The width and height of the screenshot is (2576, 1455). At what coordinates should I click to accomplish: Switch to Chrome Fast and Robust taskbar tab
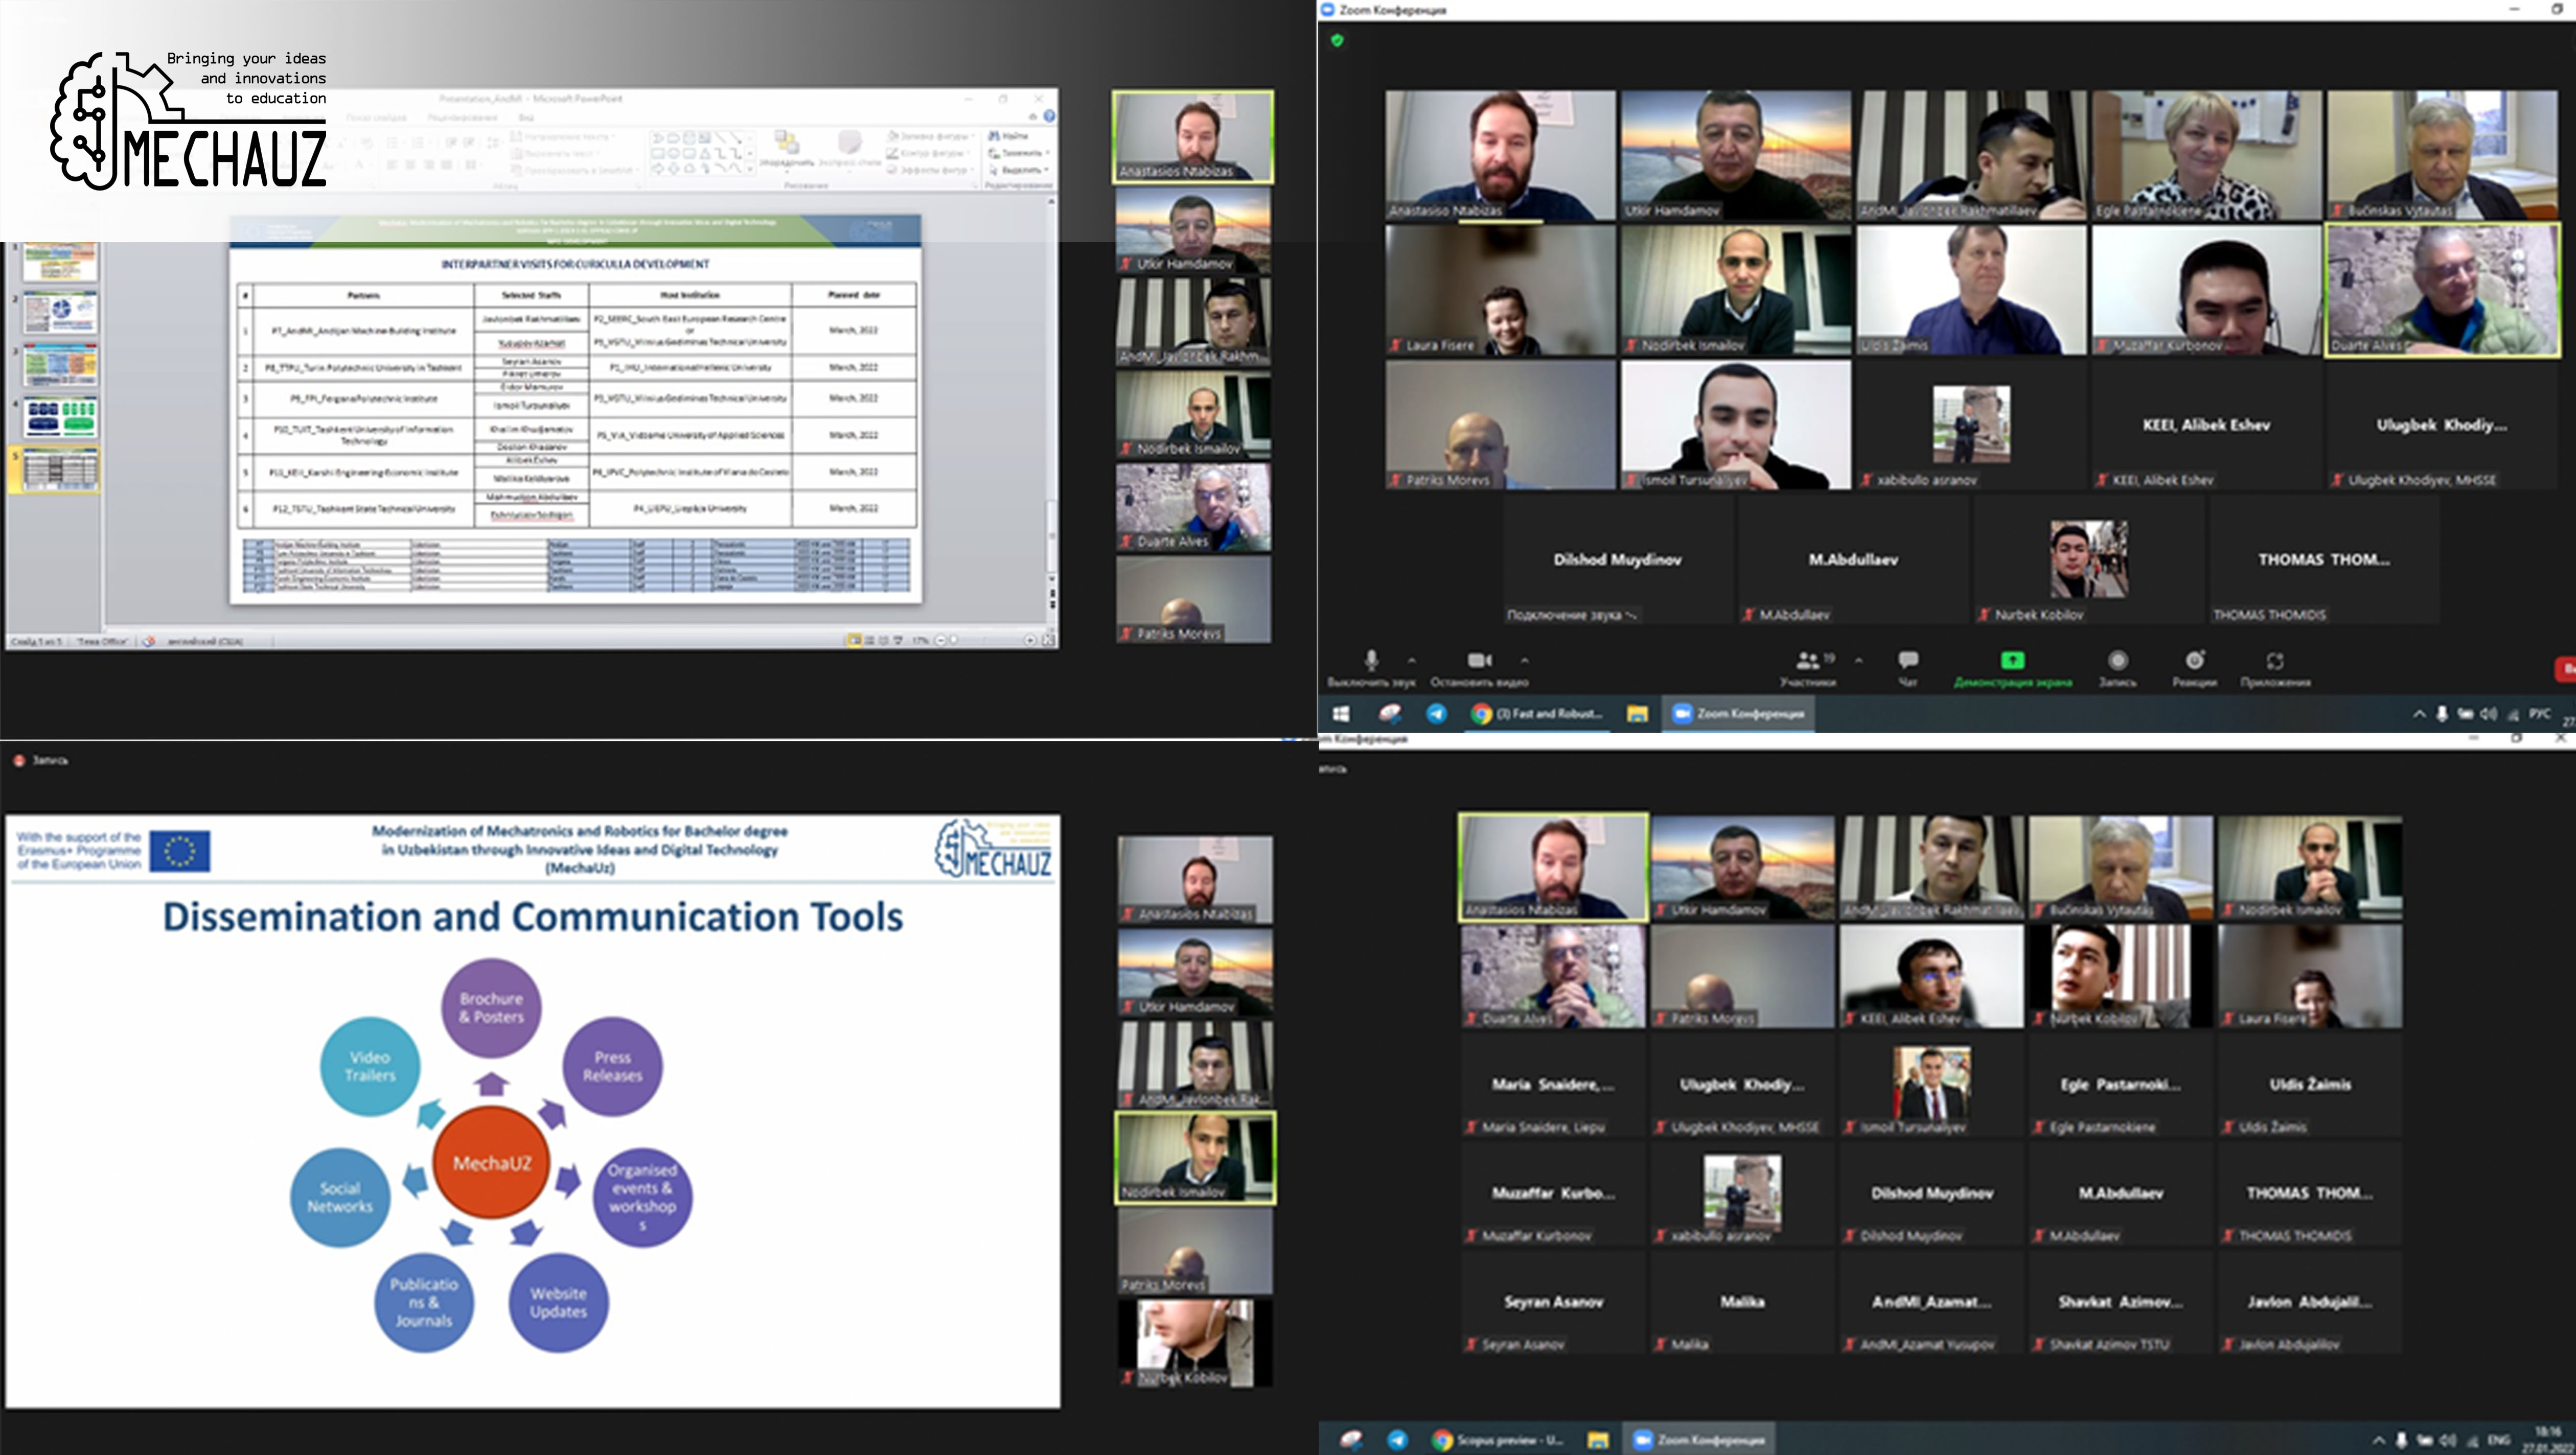click(x=1538, y=714)
